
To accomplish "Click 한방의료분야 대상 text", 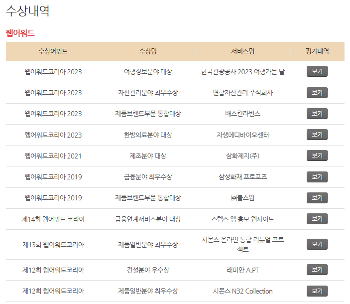I will pyautogui.click(x=148, y=135).
